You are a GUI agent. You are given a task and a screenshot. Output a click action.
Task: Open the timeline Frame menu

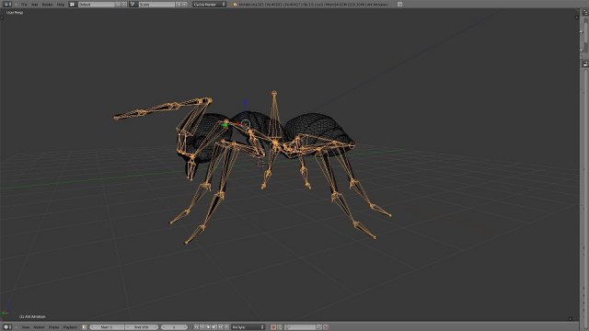[53, 327]
